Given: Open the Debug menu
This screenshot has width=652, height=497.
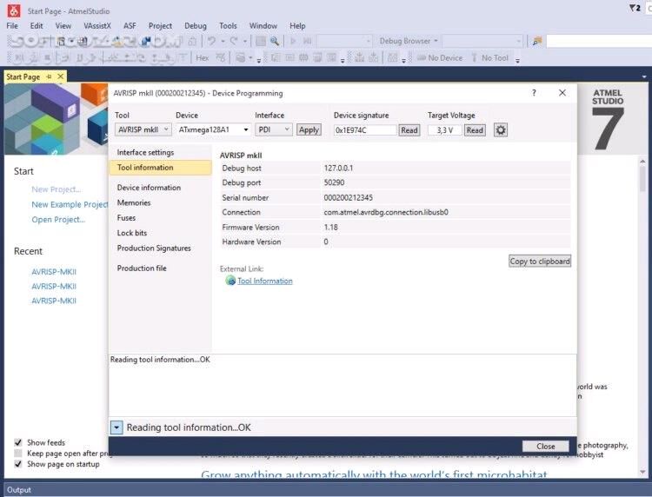Looking at the screenshot, I should pyautogui.click(x=196, y=26).
